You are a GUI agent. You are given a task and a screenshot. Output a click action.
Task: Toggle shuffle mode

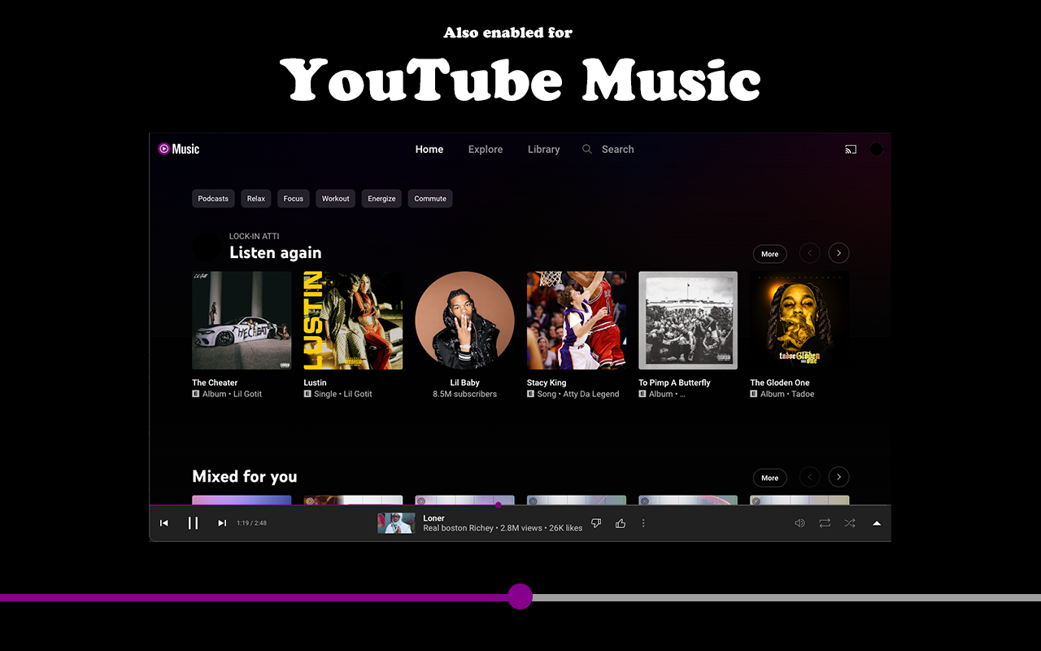coord(850,523)
